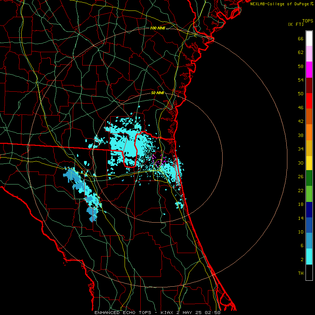Click the [K FT] units label
Image resolution: width=315 pixels, height=315 pixels.
296,24
